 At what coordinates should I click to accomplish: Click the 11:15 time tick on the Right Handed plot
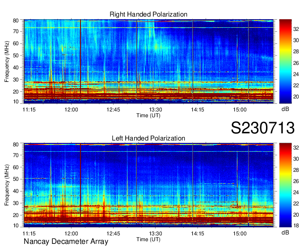click(29, 110)
